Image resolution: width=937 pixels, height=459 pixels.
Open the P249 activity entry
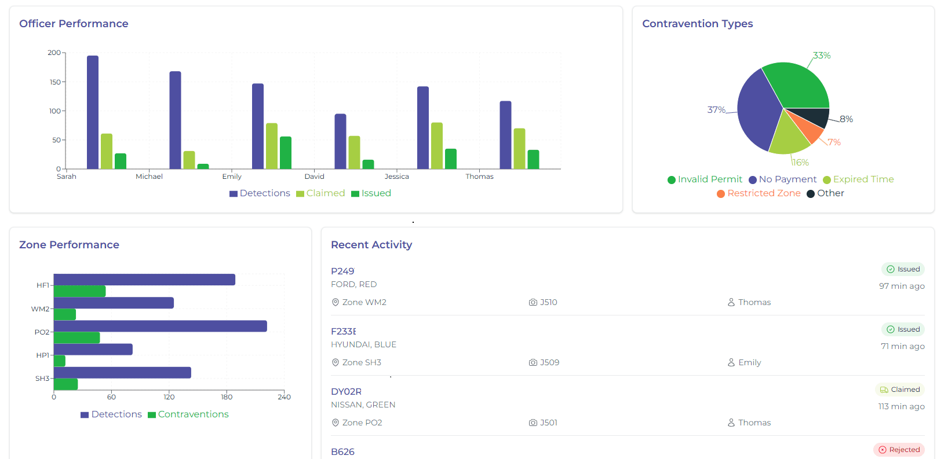pos(628,287)
